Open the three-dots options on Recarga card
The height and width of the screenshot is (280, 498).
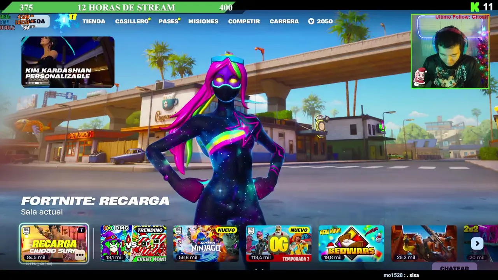click(80, 255)
